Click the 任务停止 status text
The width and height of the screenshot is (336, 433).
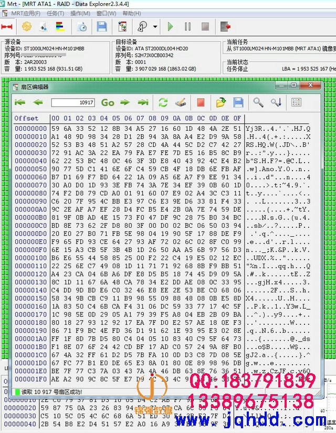(237, 69)
